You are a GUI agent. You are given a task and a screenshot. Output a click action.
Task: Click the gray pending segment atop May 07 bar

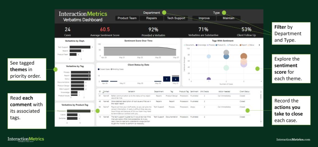[175, 76]
